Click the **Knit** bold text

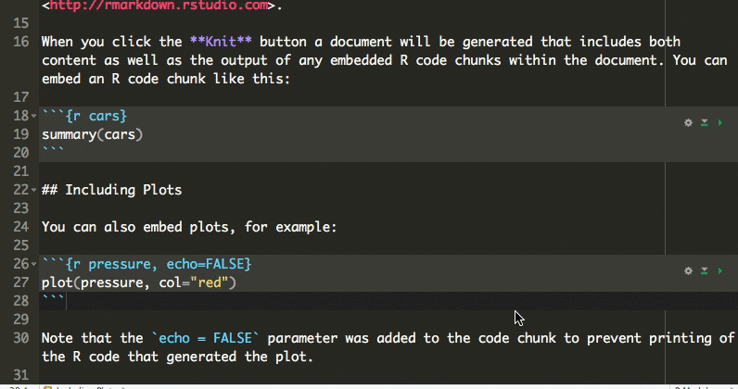click(221, 42)
